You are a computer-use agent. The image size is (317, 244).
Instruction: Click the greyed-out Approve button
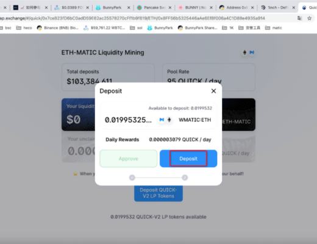[129, 159]
